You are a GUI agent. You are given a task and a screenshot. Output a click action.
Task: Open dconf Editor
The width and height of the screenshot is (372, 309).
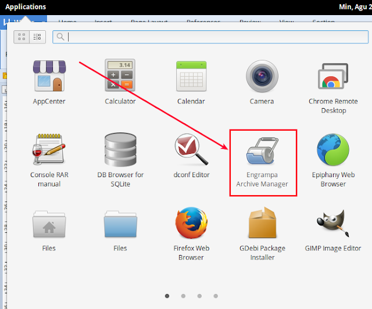pos(191,155)
